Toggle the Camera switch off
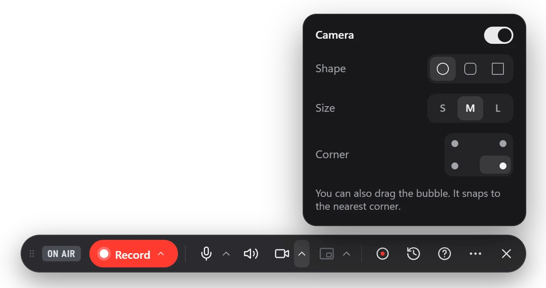Image resolution: width=546 pixels, height=288 pixels. 498,35
